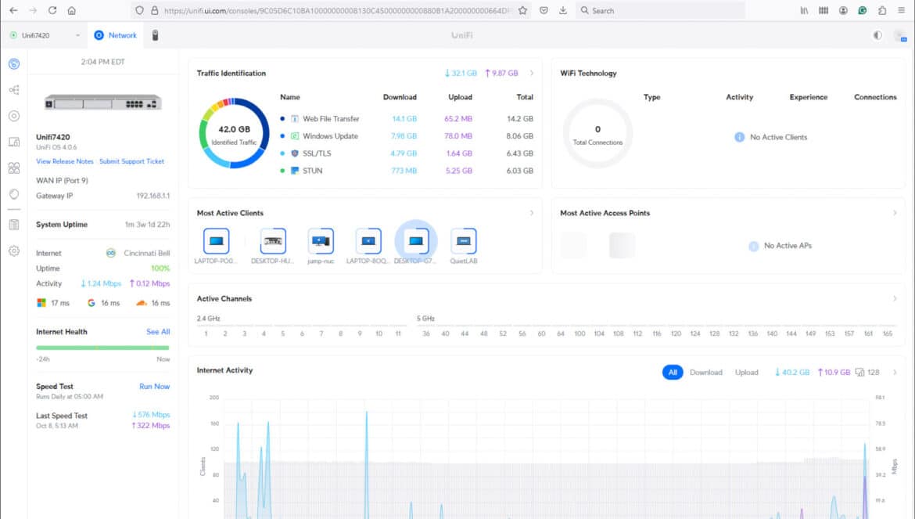Click the Cloudflare 16 ms latency indicator

click(152, 303)
